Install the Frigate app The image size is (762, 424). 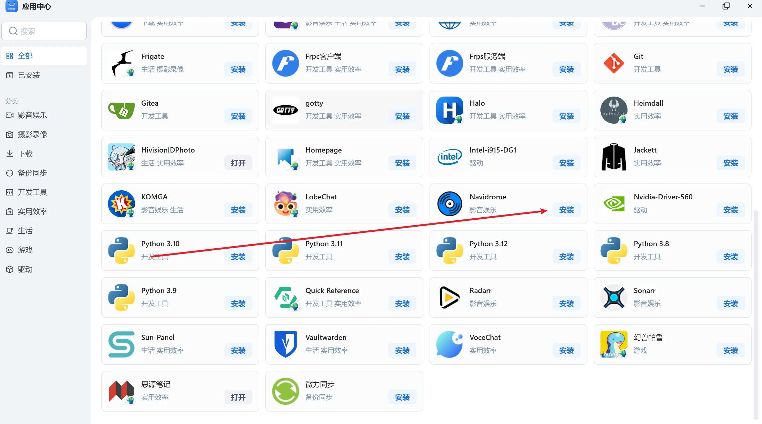[x=238, y=69]
